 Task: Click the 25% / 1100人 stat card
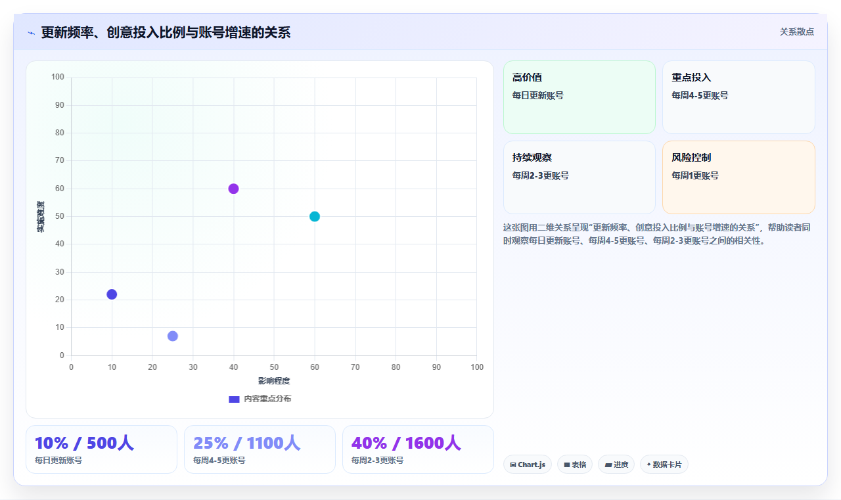[260, 449]
